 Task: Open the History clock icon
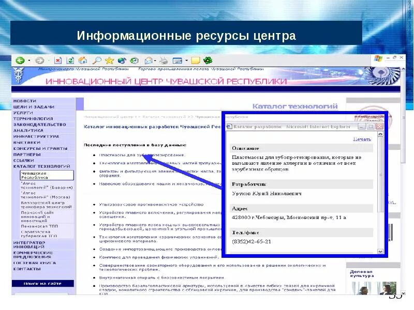click(x=134, y=60)
